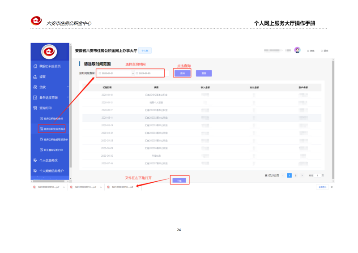Go to page 2 in pagination
Image resolution: width=358 pixels, height=253 pixels.
click(x=296, y=176)
